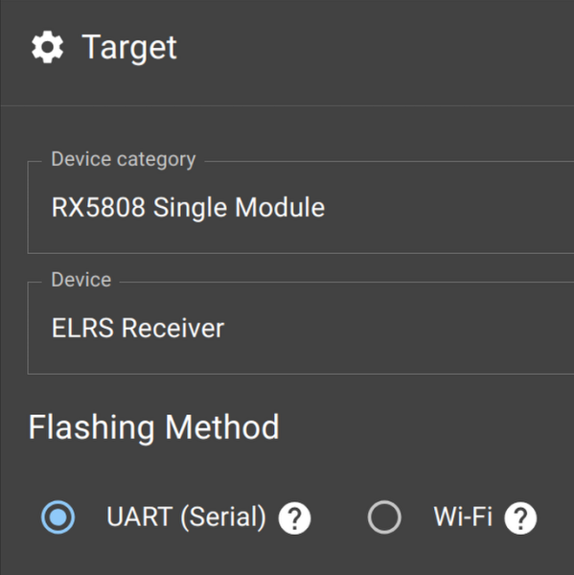
Task: Click the Device field label
Action: coord(81,280)
